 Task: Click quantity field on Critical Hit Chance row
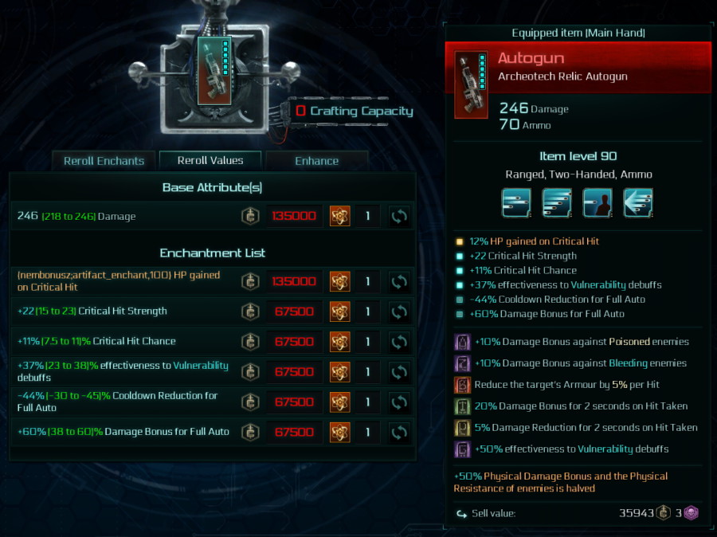(367, 342)
